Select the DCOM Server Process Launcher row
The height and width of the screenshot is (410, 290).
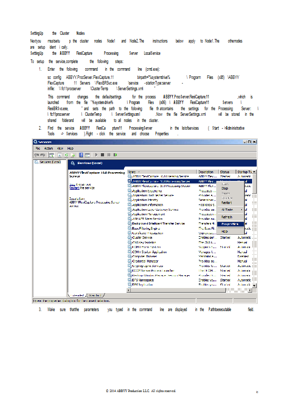pyautogui.click(x=190, y=271)
